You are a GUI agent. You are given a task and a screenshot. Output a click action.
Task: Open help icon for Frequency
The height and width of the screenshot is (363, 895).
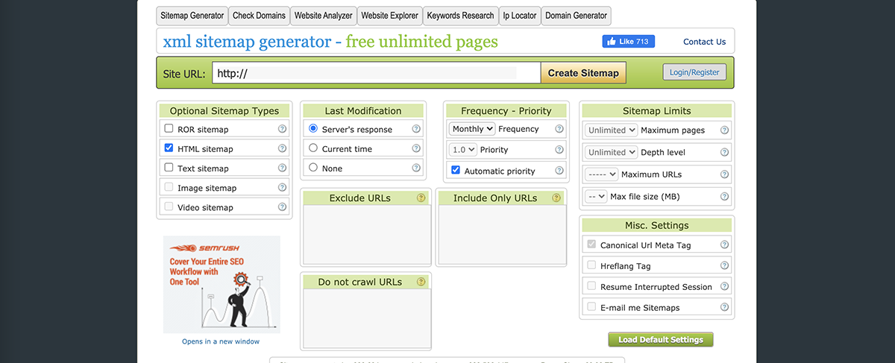click(559, 129)
